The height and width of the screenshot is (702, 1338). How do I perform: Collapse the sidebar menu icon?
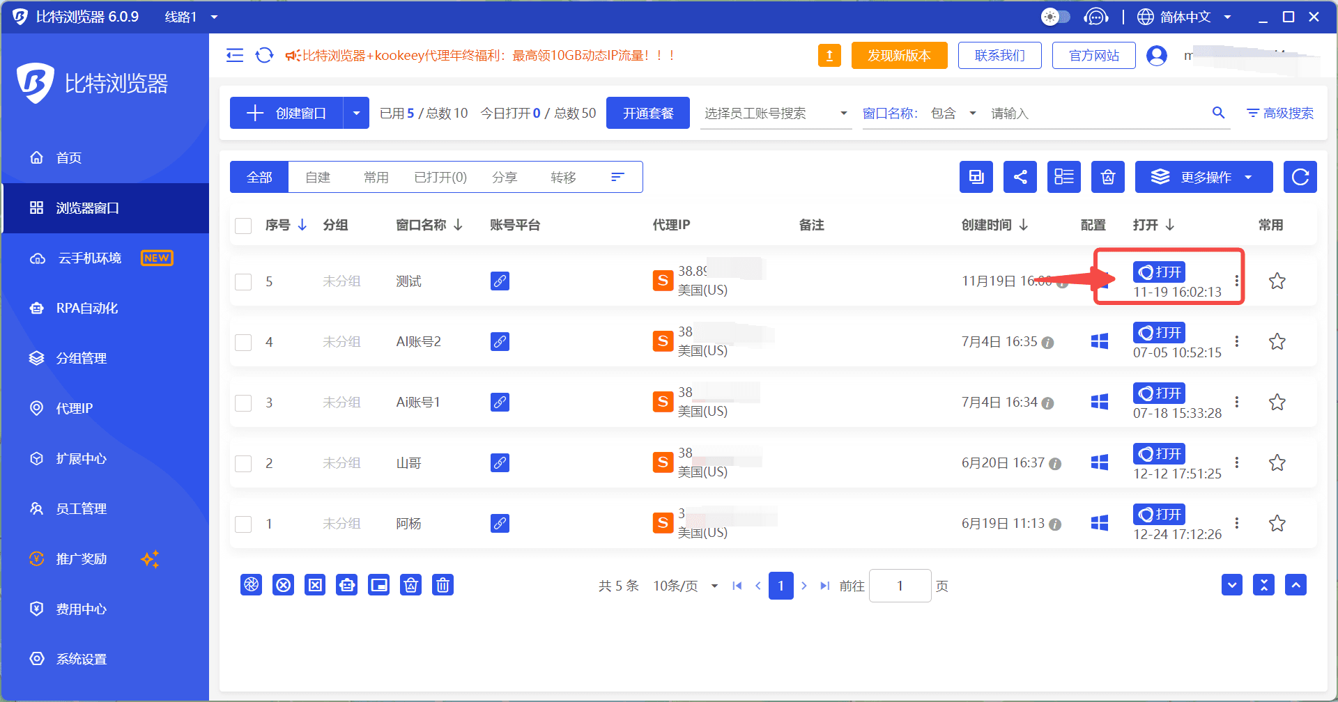coord(235,55)
